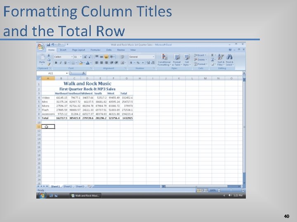Expand the formula bar
Image resolution: width=297 pixels, height=222 pixels.
244,73
